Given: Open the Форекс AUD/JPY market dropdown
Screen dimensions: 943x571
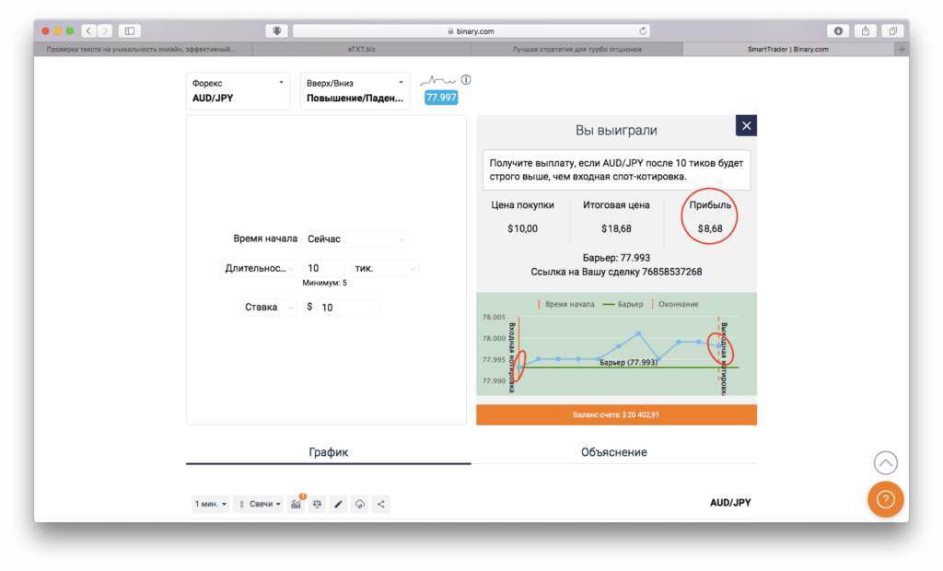Looking at the screenshot, I should coord(238,90).
